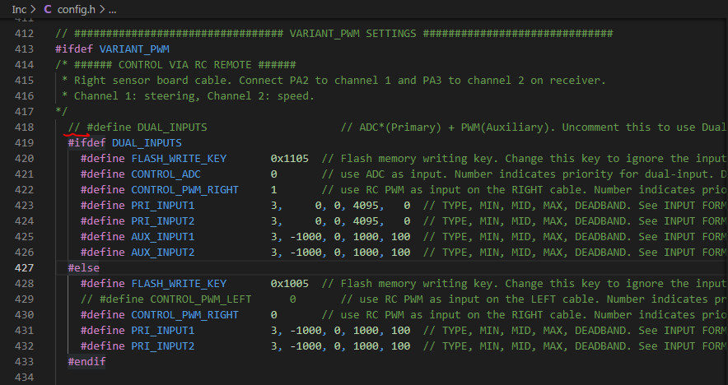Image resolution: width=728 pixels, height=385 pixels.
Task: Open the Inc folder breadcrumb
Action: (x=19, y=9)
